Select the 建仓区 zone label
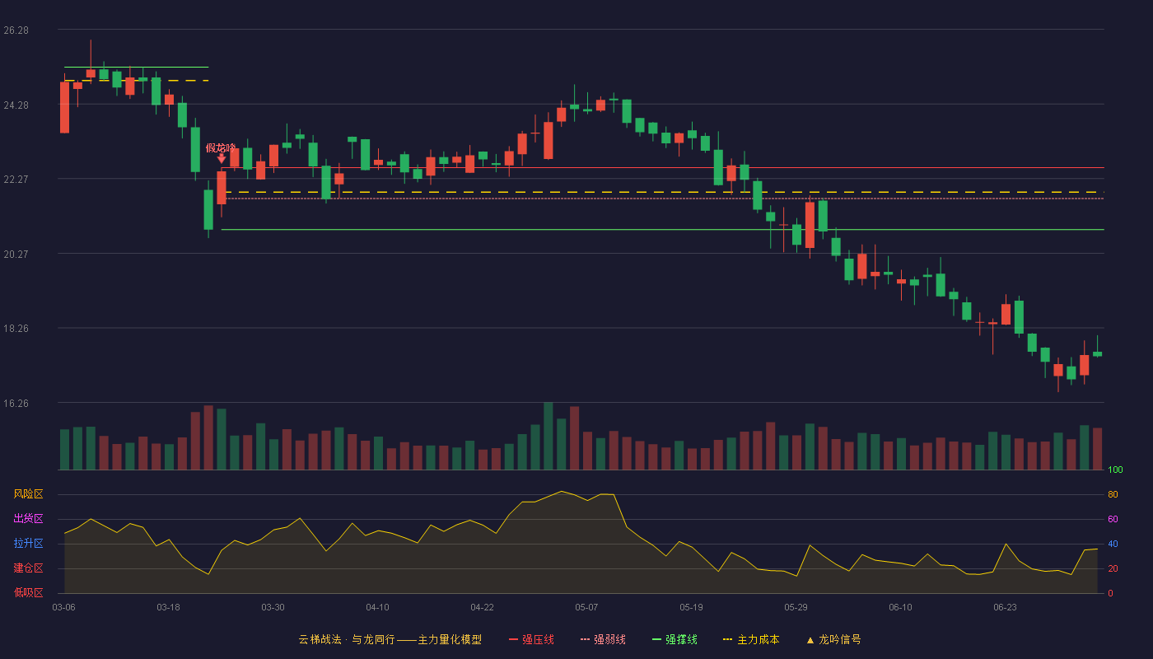The width and height of the screenshot is (1153, 659). click(x=28, y=568)
